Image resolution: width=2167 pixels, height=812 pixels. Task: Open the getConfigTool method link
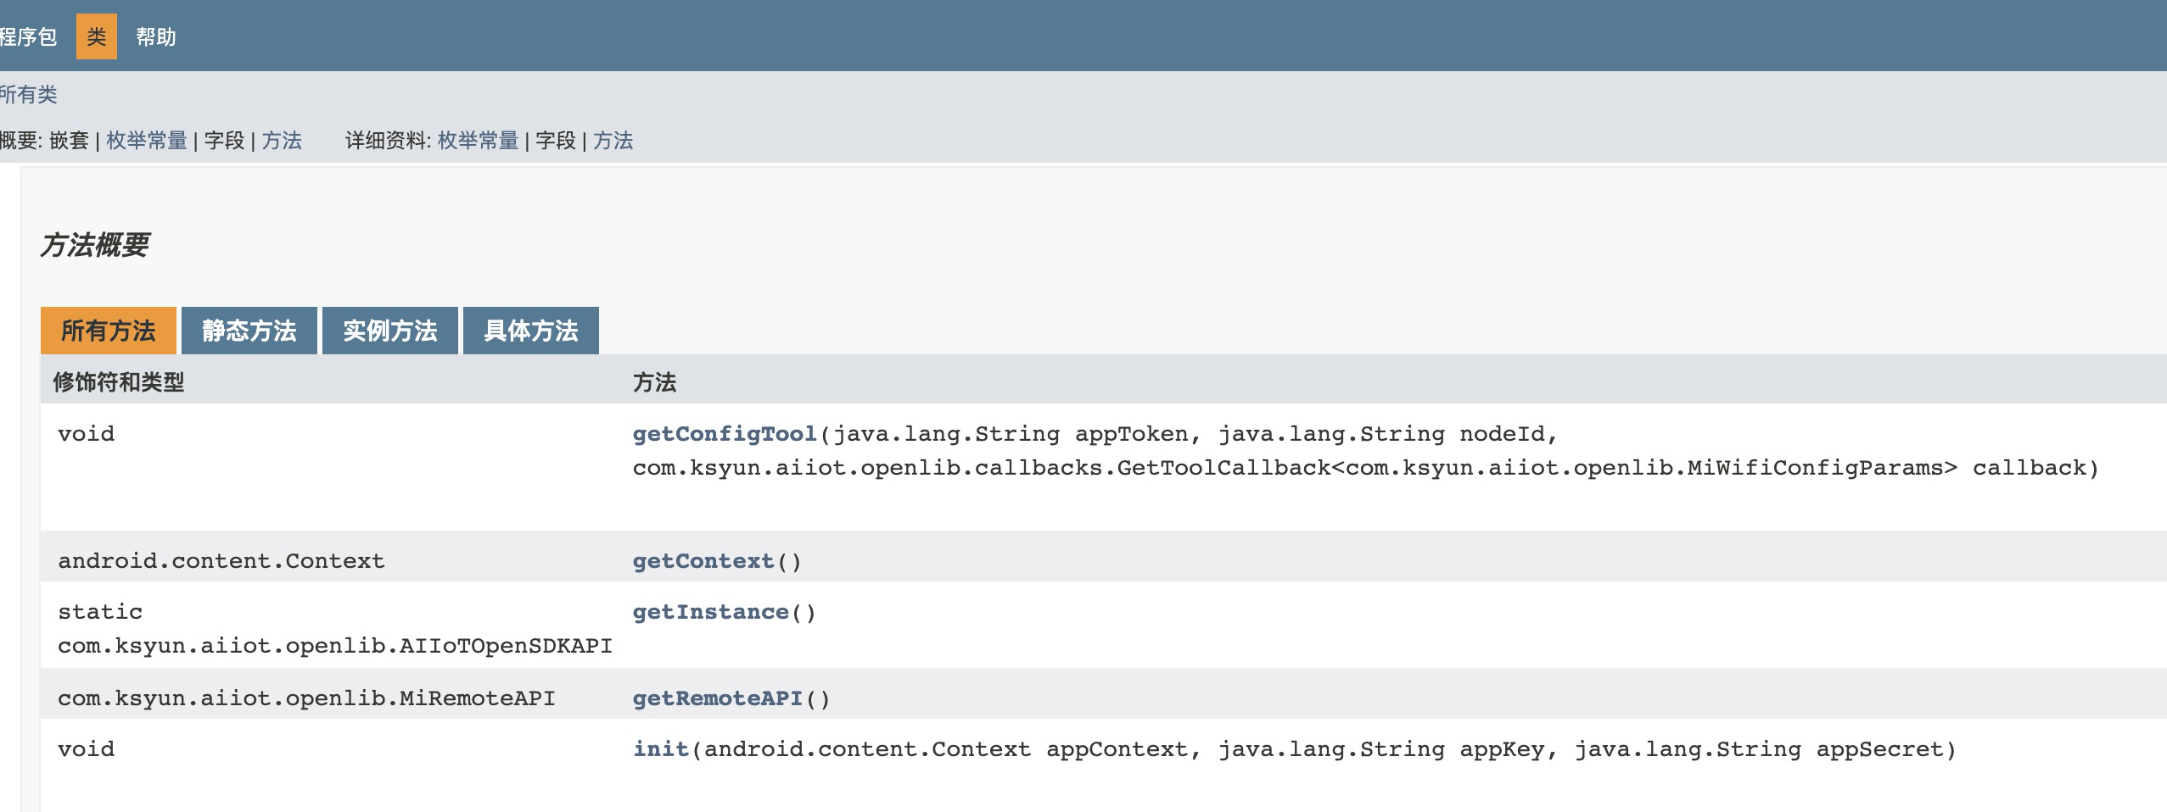click(x=725, y=434)
